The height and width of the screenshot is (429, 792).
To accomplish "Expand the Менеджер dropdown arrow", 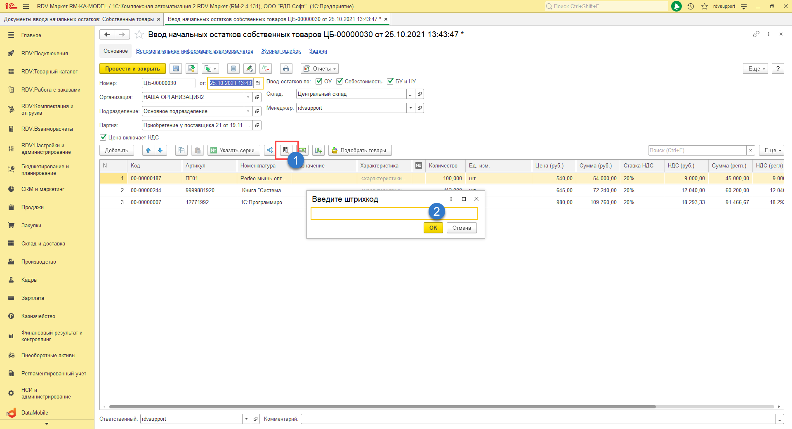I will click(x=410, y=108).
